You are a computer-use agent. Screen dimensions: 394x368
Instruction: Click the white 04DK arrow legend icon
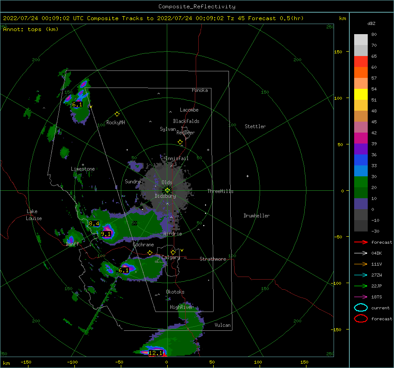tap(361, 253)
